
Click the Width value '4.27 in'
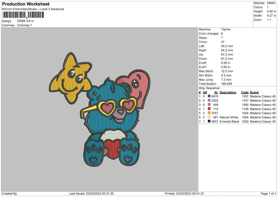coord(271,16)
